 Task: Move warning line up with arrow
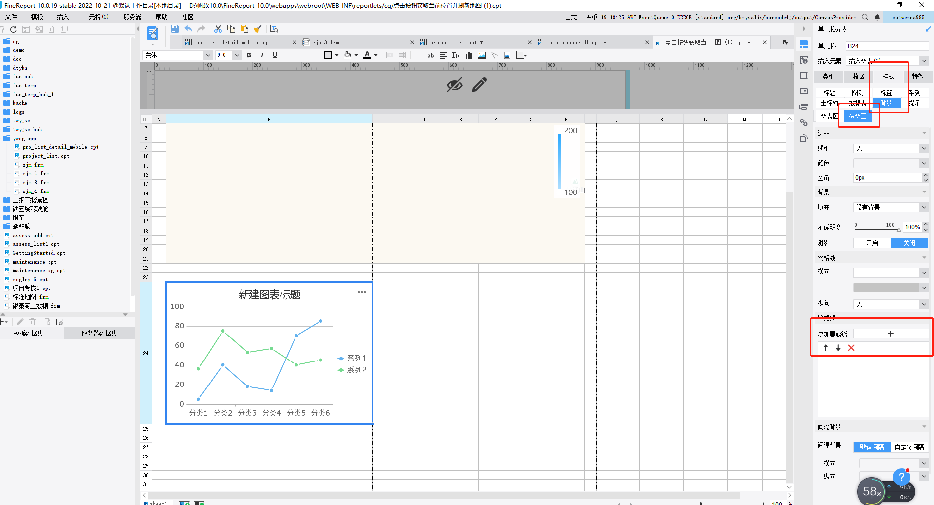[x=826, y=348]
